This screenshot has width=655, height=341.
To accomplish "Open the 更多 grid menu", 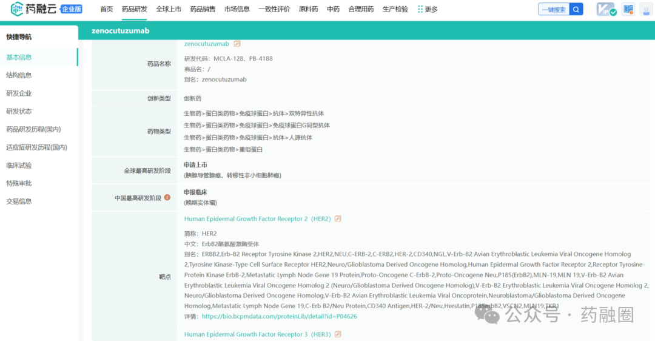I will 428,9.
